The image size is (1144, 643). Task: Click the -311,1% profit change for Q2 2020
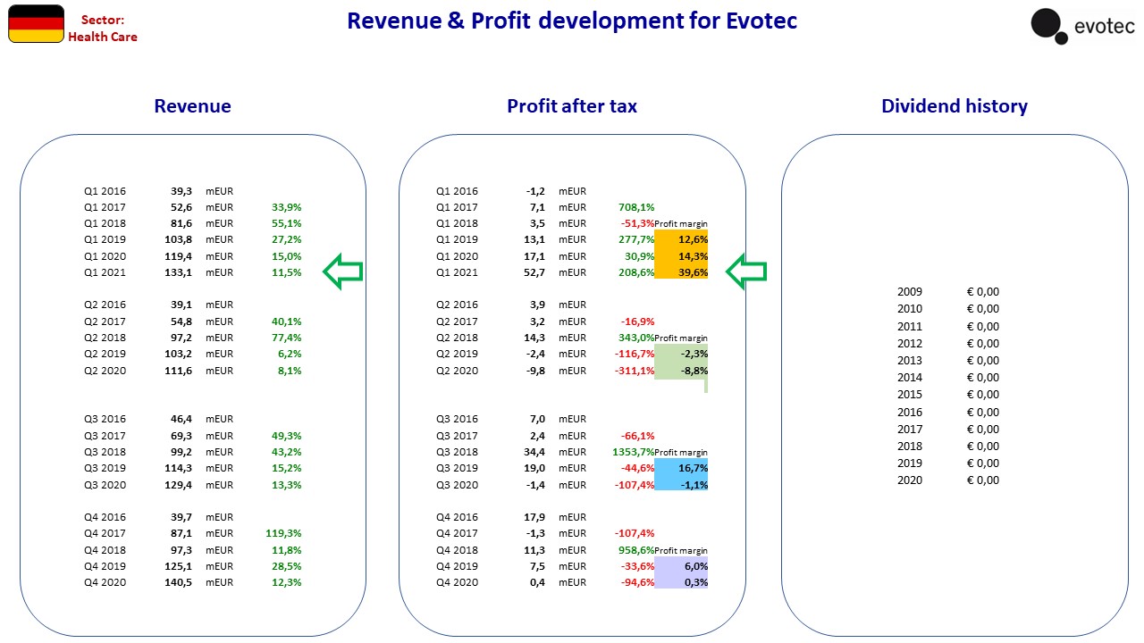pos(635,371)
